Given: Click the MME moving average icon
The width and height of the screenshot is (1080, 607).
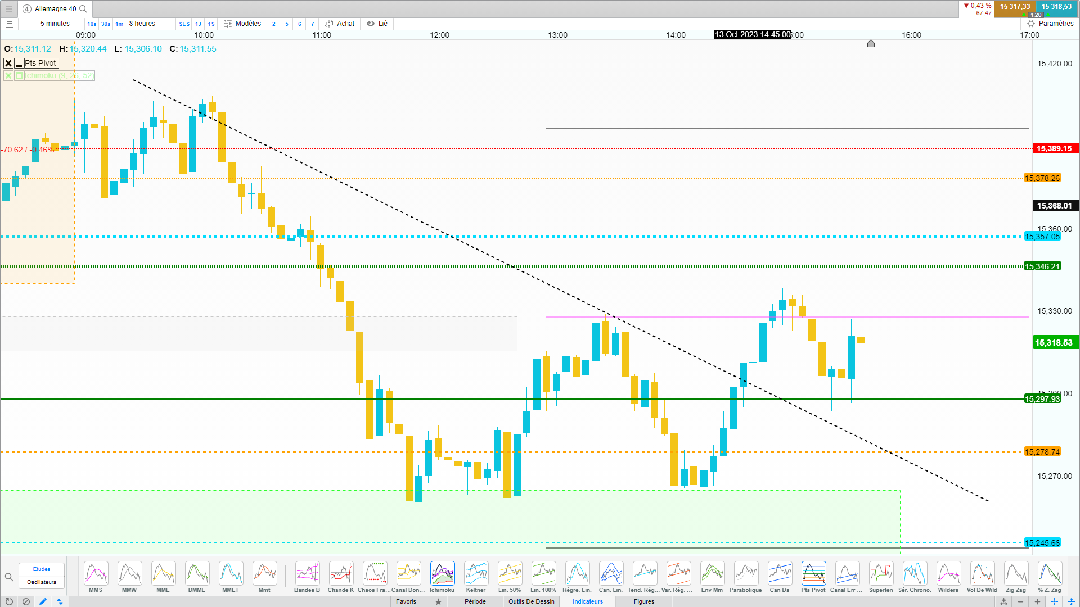Looking at the screenshot, I should 163,574.
